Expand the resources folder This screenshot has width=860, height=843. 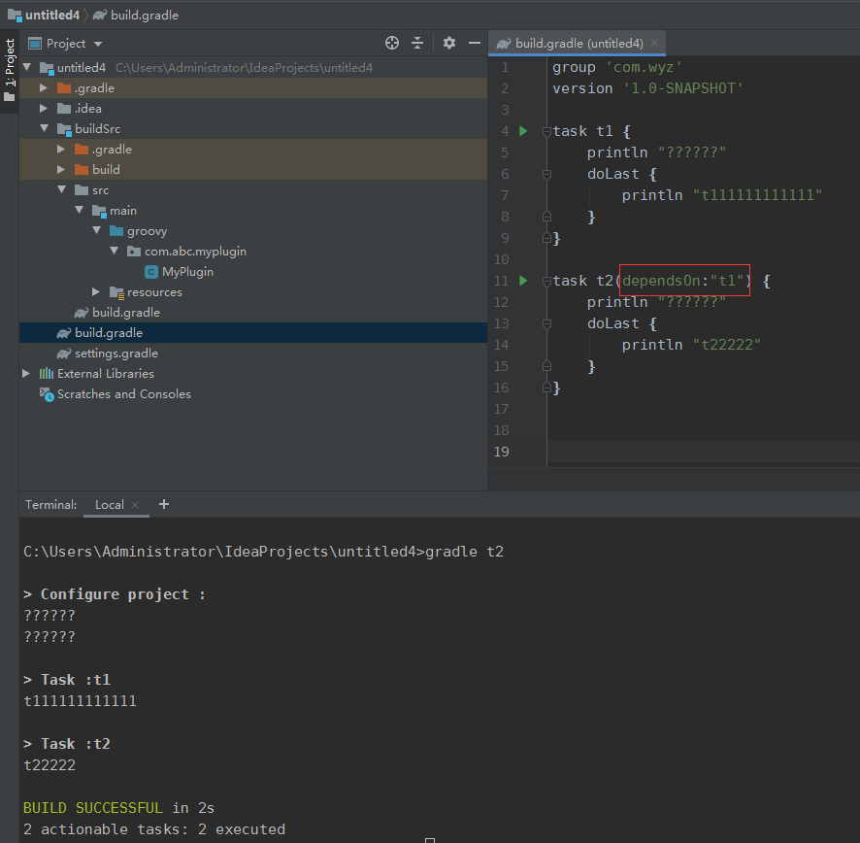click(x=96, y=292)
